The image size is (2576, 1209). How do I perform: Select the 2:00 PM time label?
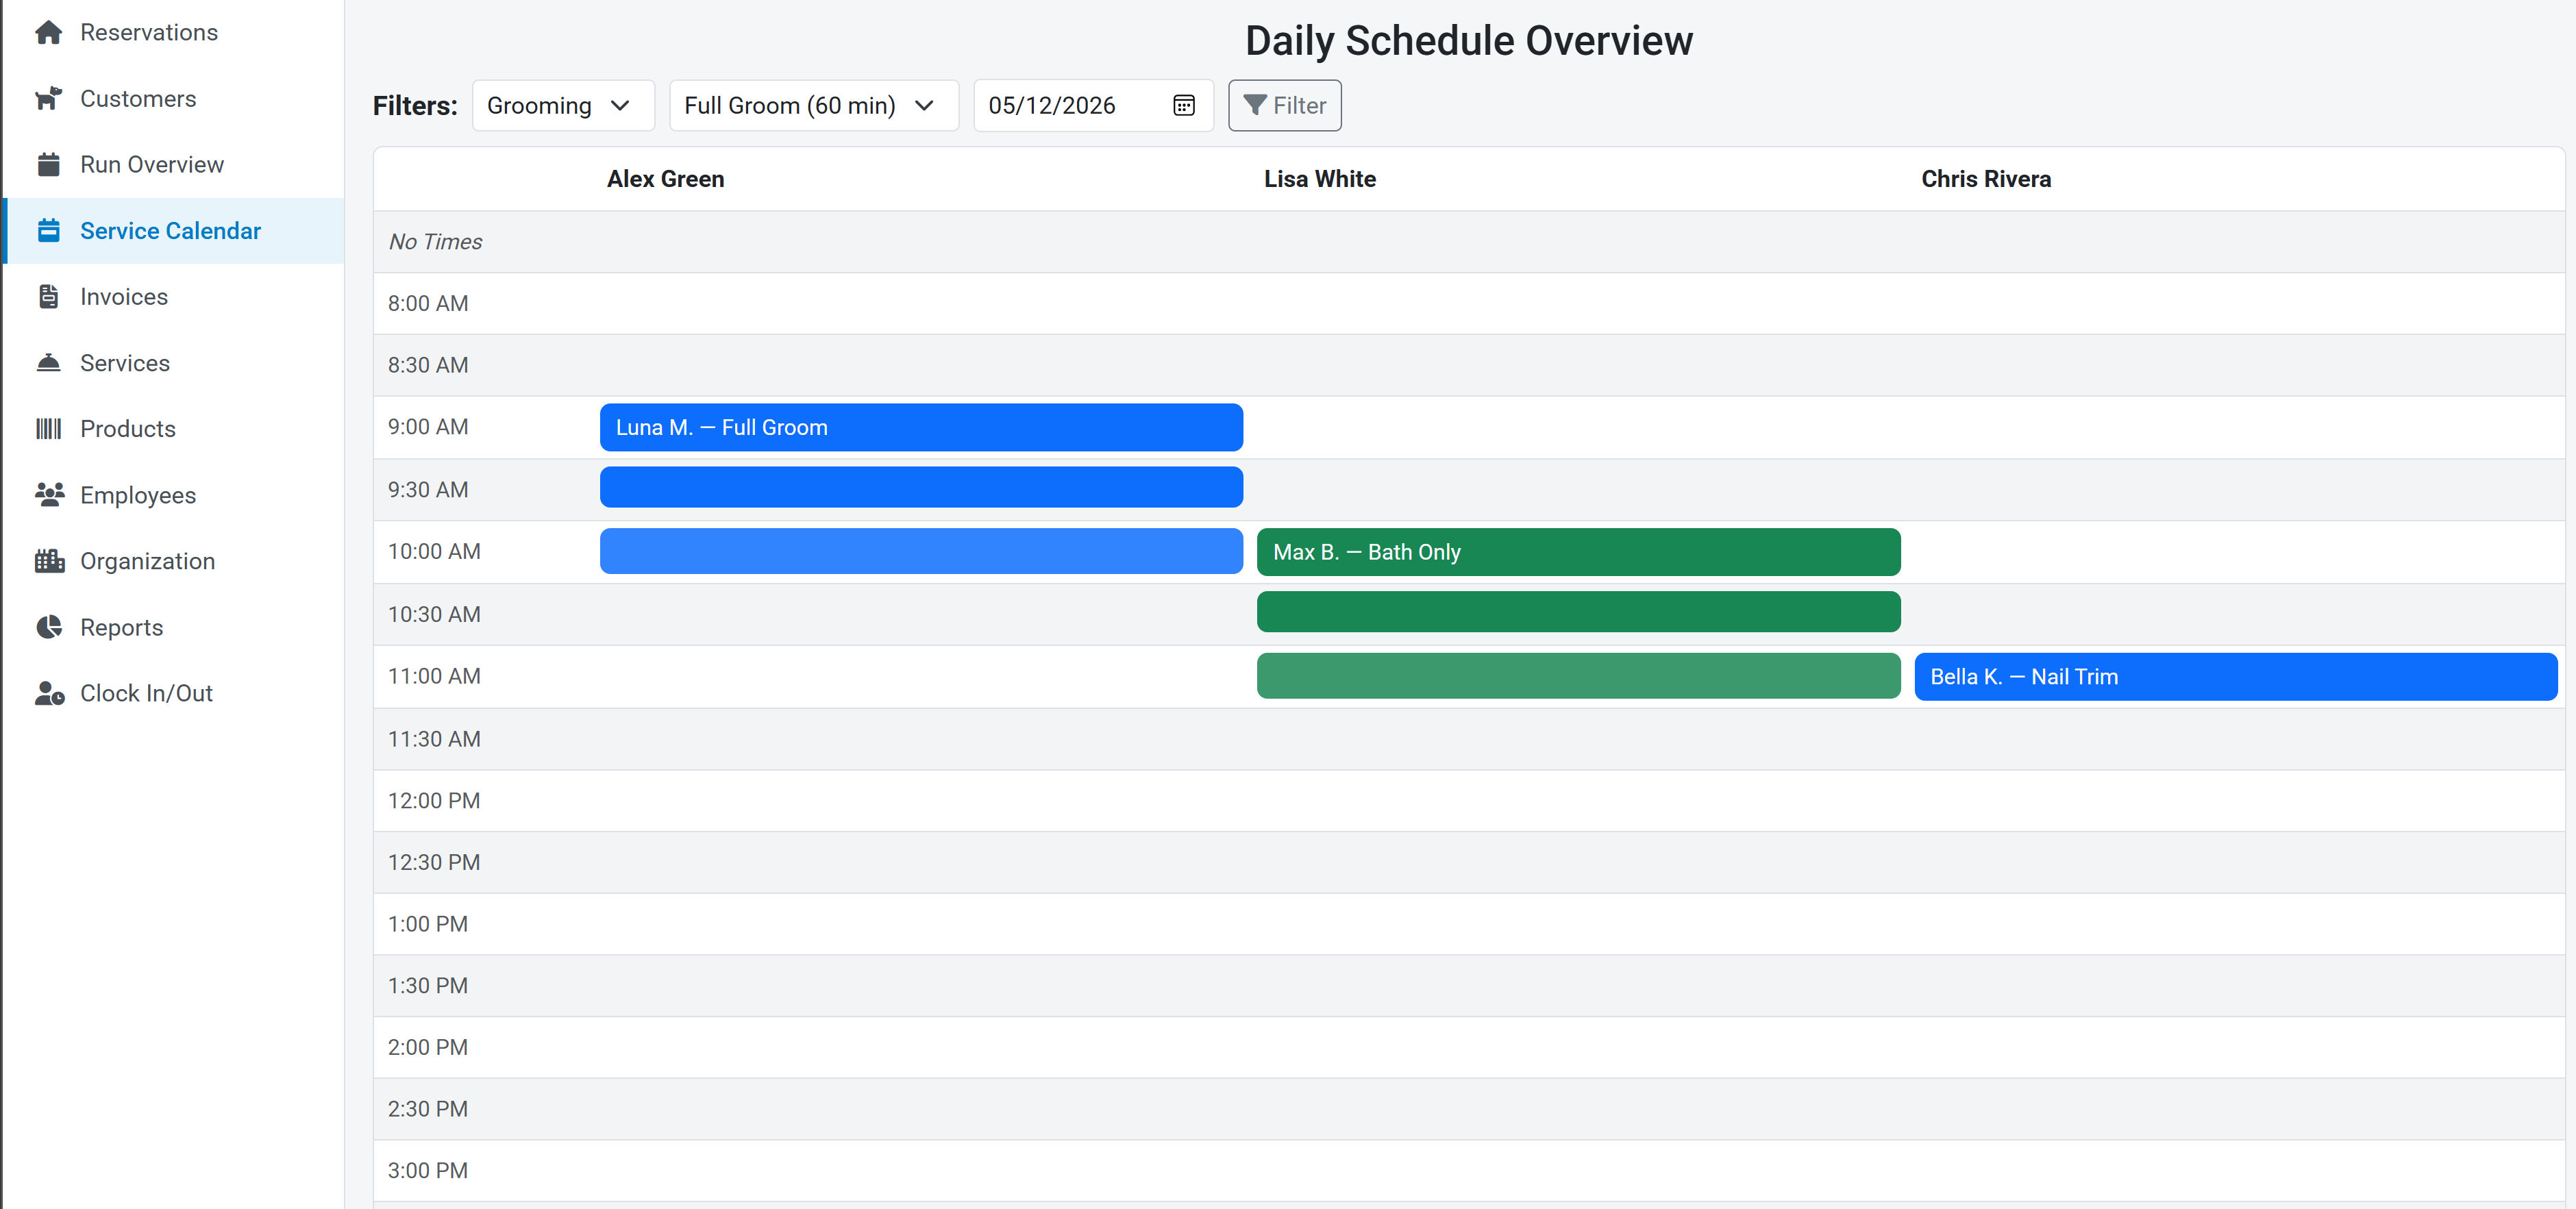(428, 1048)
